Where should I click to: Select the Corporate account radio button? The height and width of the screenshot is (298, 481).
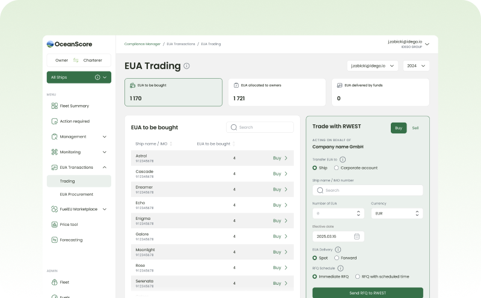[337, 168]
